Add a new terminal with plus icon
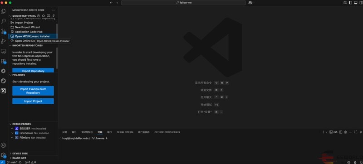 (x=323, y=132)
